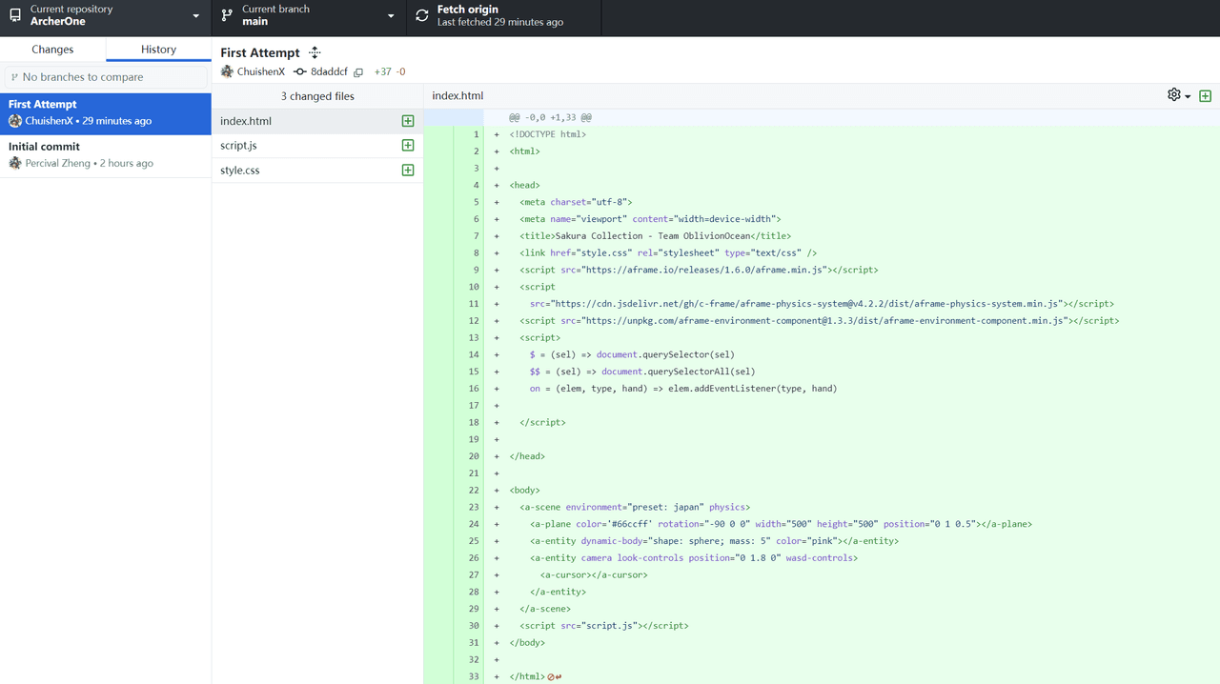The width and height of the screenshot is (1220, 684).
Task: Select the First Attempt commit
Action: click(105, 112)
